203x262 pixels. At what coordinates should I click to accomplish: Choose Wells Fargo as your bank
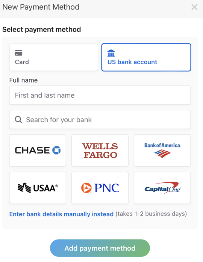(x=100, y=151)
